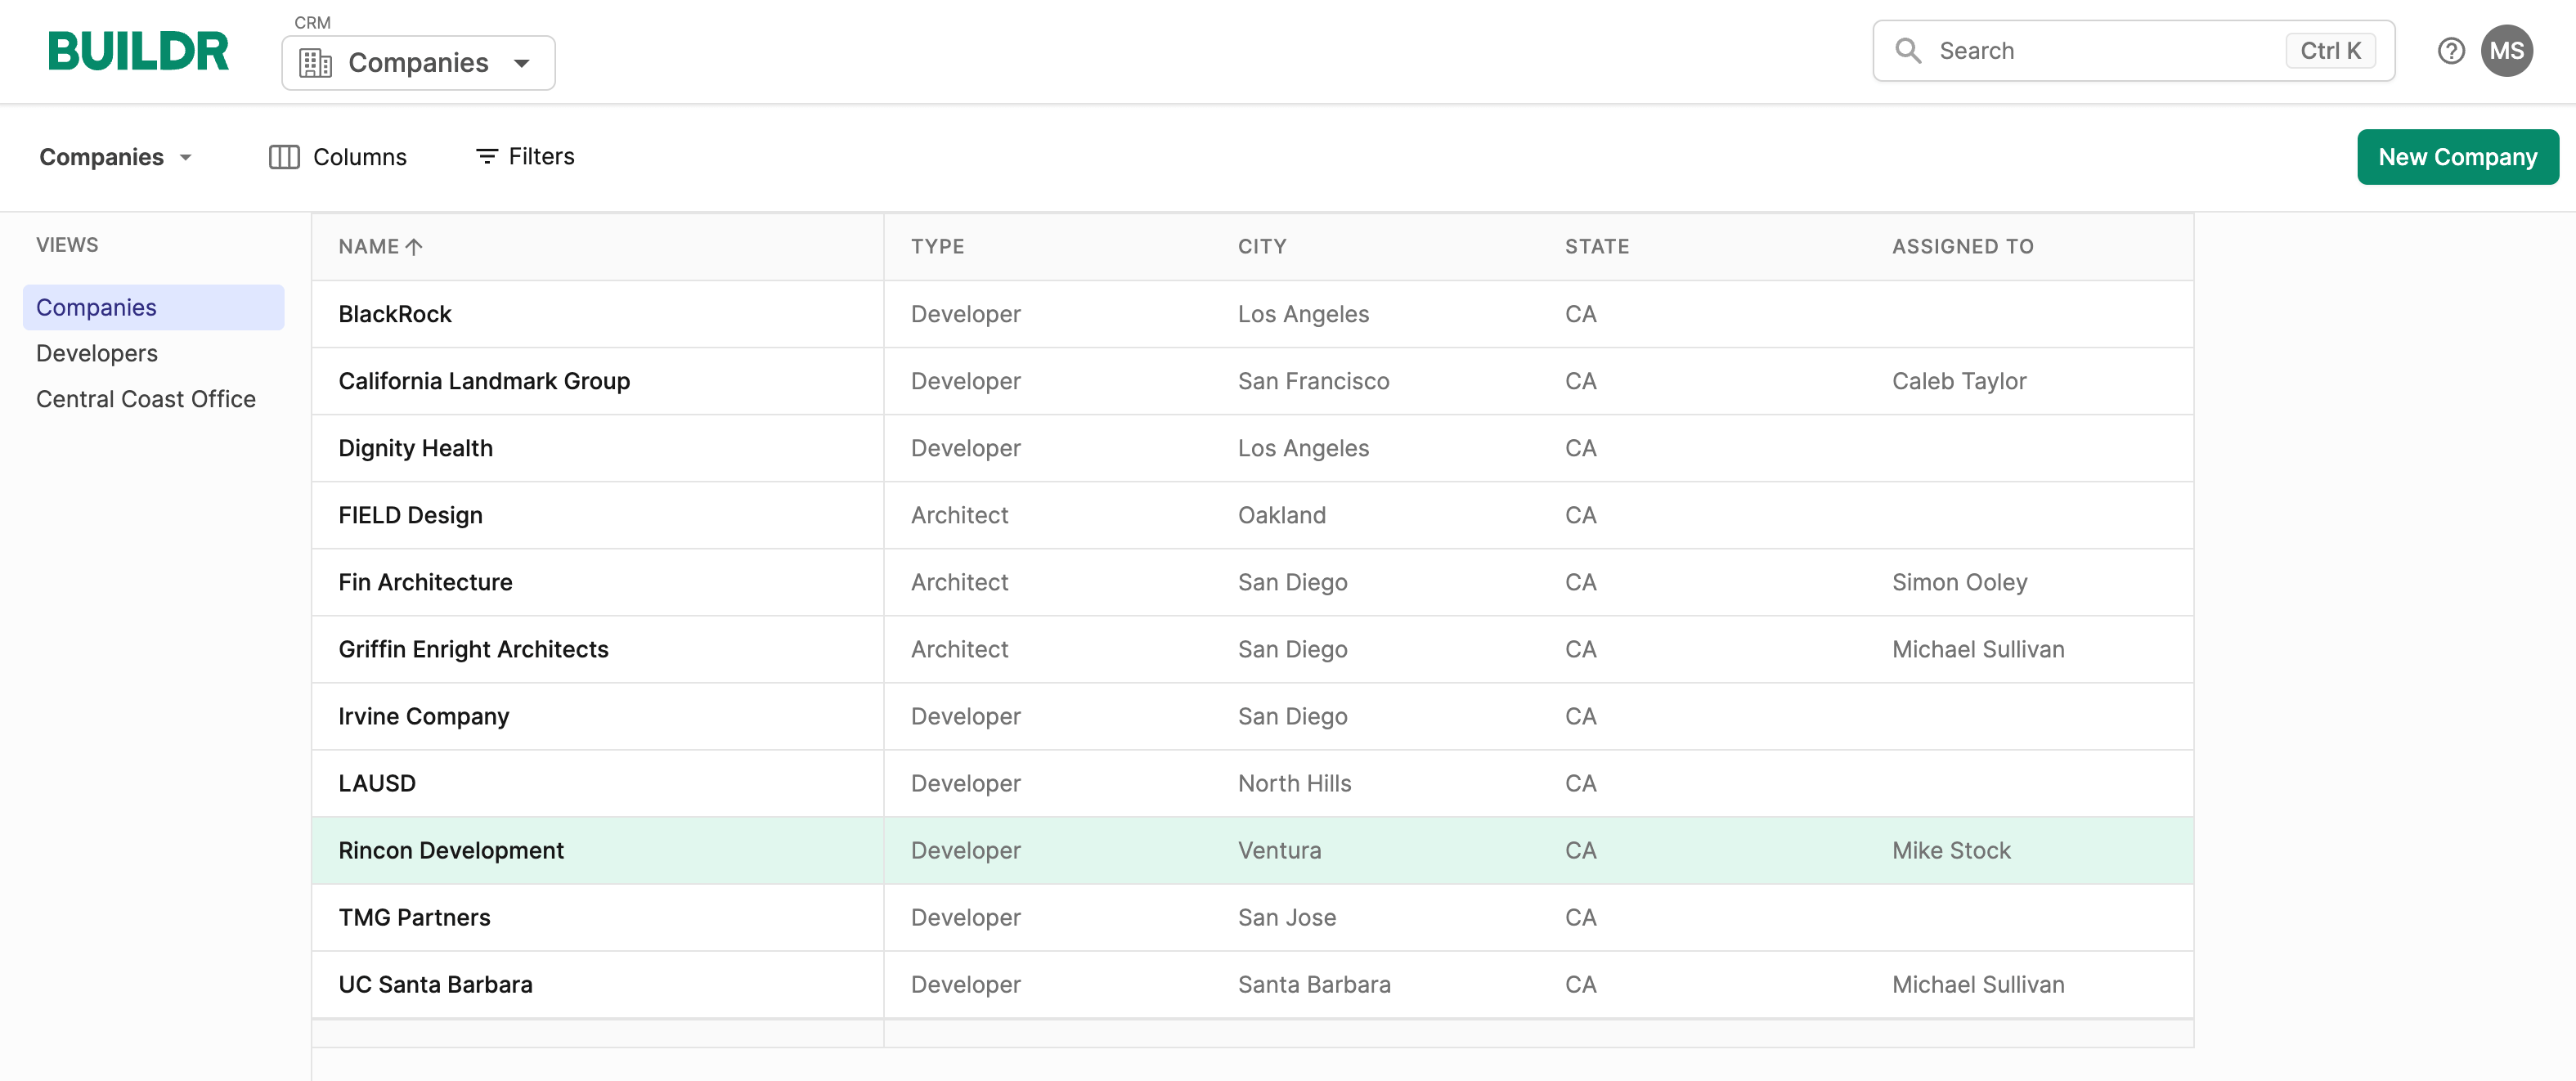This screenshot has width=2576, height=1081.
Task: Open the Columns settings button
Action: point(338,157)
